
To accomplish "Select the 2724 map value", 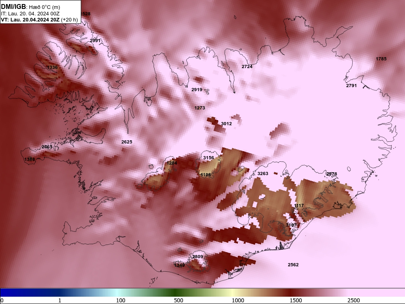I will [247, 66].
